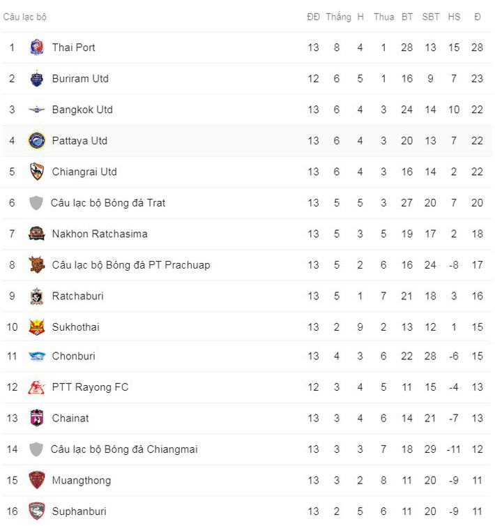This screenshot has height=526, width=495.
Task: Click the Nakhon Ratchasima team logo
Action: pyautogui.click(x=37, y=234)
